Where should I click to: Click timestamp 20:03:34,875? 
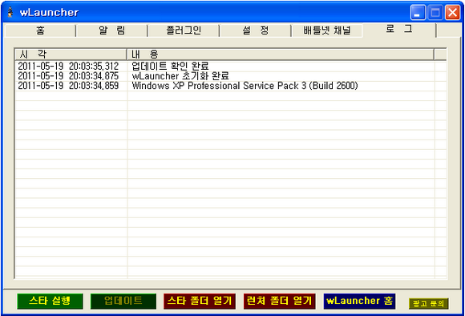tap(94, 76)
